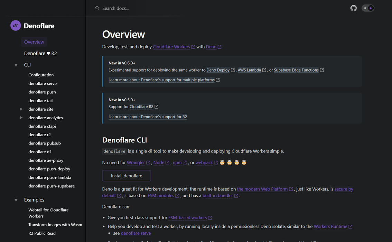Click external-link icon after ESM-based workers

tap(210, 218)
